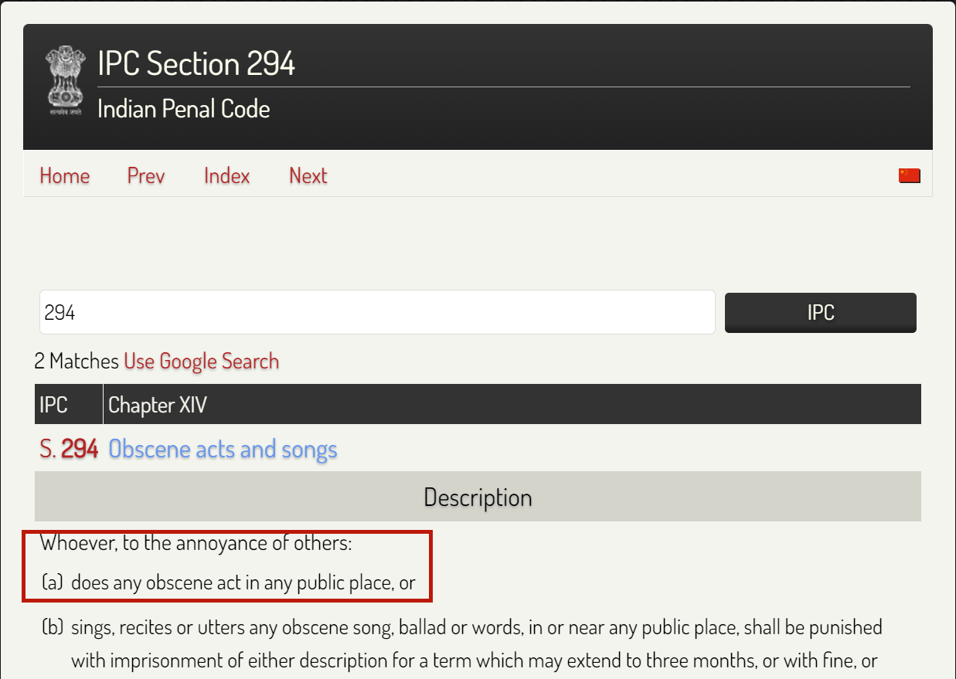Click clause (a) about obscene act in public

[x=243, y=582]
